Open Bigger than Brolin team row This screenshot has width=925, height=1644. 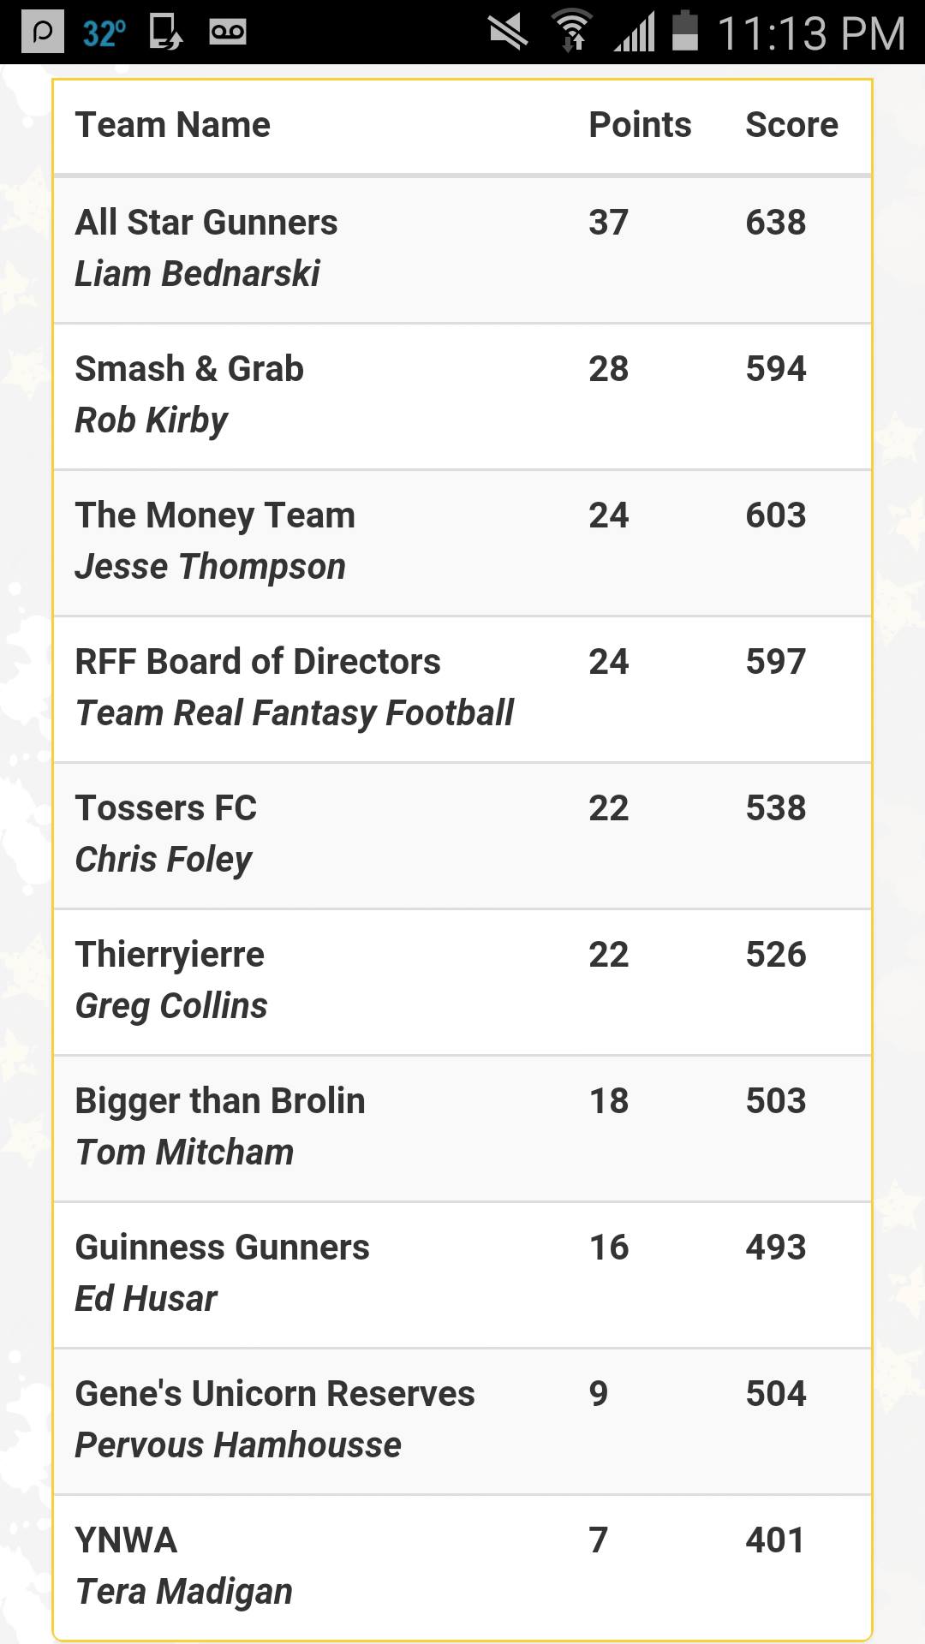tap(462, 1129)
